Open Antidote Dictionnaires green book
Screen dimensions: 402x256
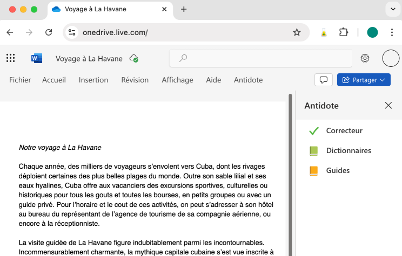314,151
